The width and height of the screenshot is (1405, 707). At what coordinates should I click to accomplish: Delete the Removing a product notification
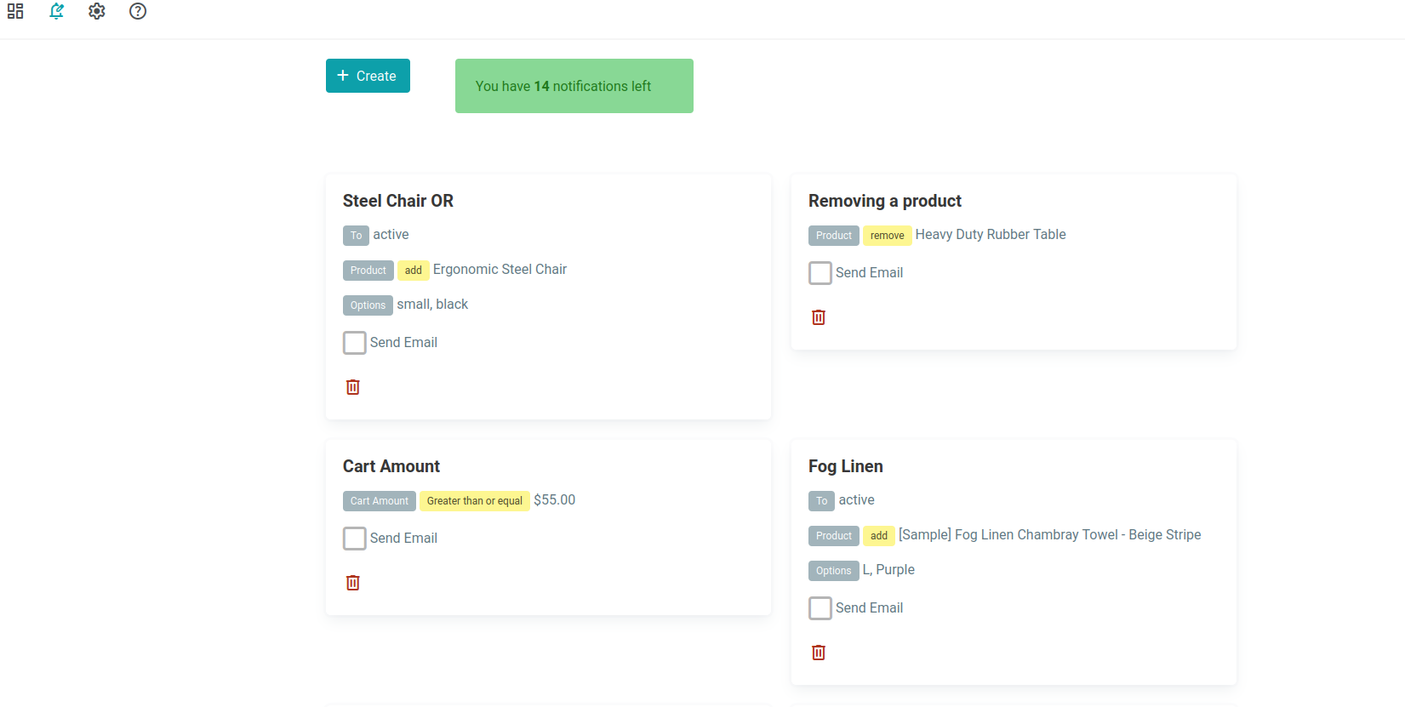[819, 317]
